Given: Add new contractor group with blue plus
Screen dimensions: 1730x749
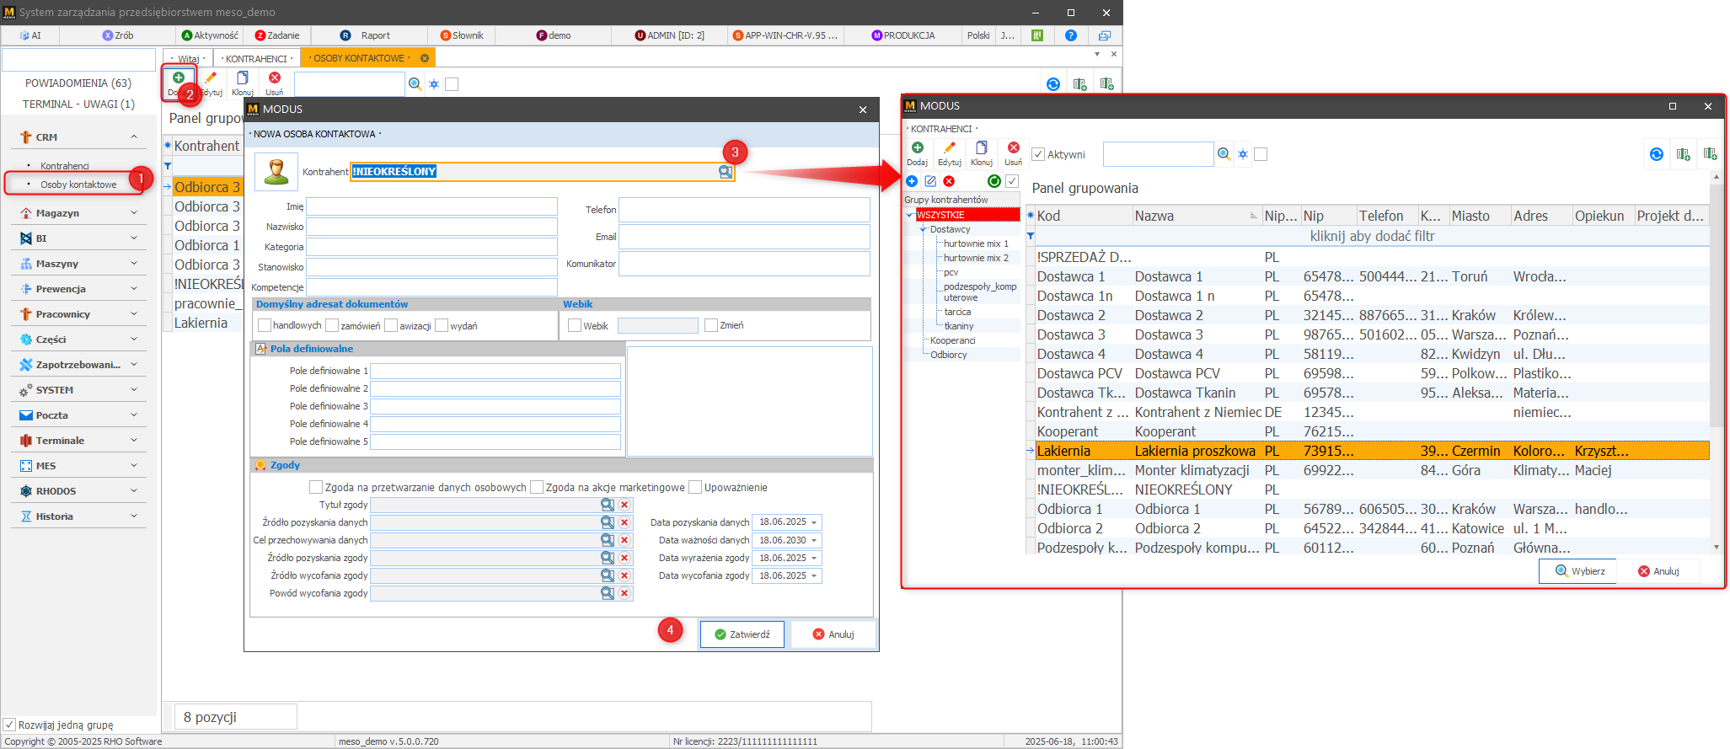Looking at the screenshot, I should [912, 181].
